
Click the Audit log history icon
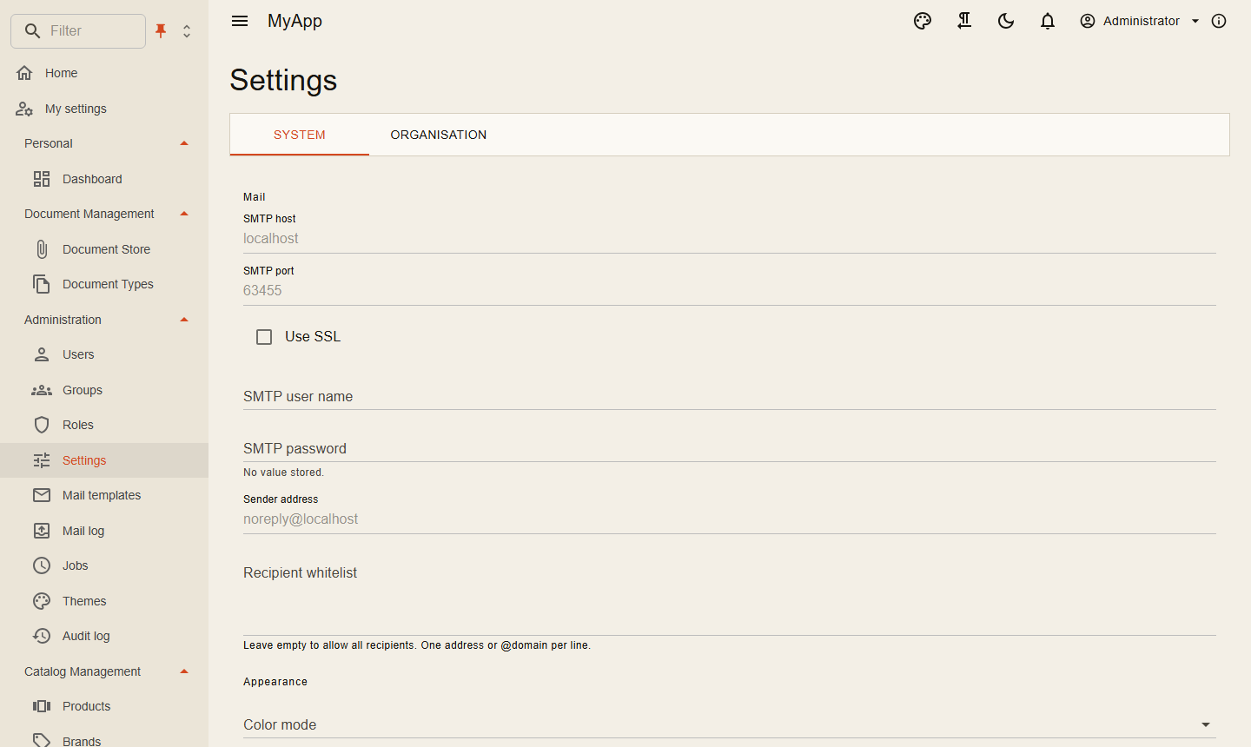42,636
